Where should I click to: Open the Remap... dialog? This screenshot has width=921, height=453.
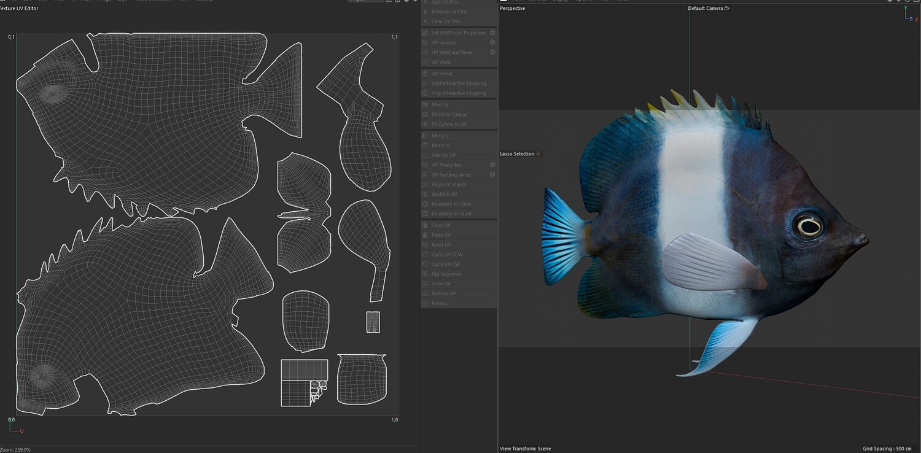pyautogui.click(x=459, y=303)
